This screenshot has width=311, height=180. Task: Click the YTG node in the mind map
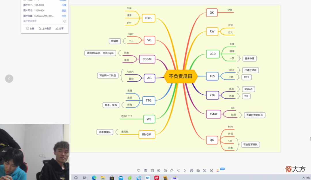213,95
